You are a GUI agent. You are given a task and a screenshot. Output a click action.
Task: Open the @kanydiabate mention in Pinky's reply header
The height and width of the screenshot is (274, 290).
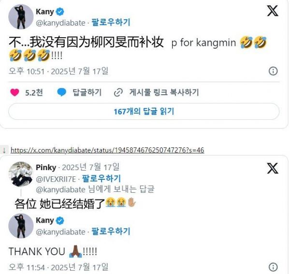point(60,190)
